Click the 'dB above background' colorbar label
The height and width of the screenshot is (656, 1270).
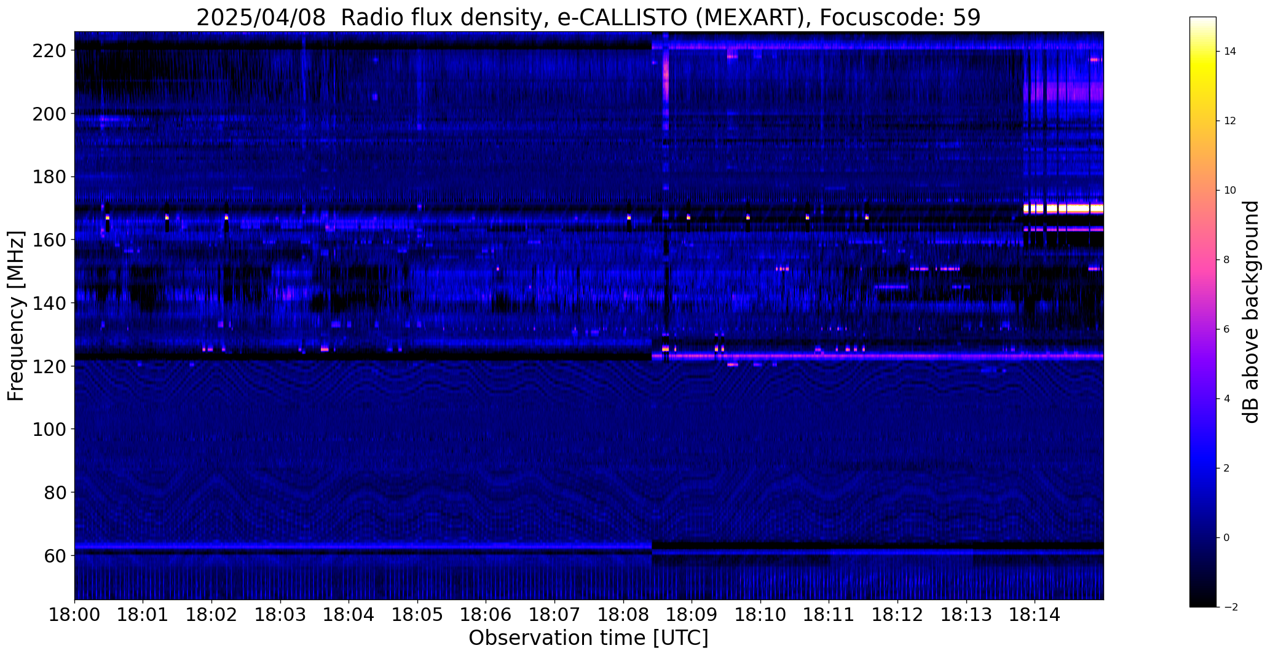[1252, 312]
